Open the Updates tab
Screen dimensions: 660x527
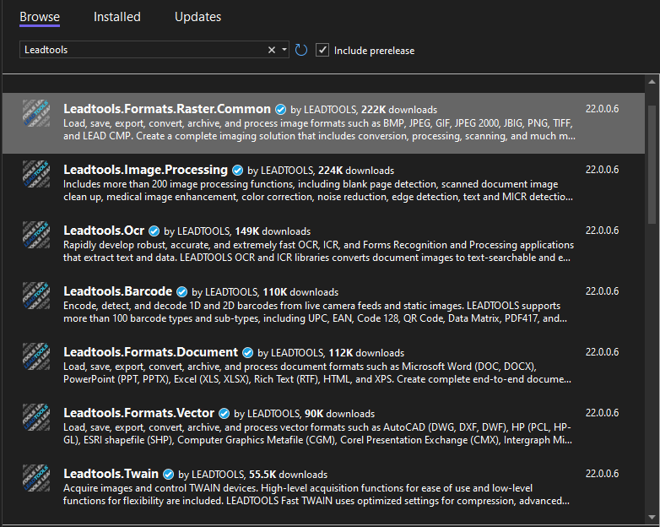pyautogui.click(x=197, y=17)
